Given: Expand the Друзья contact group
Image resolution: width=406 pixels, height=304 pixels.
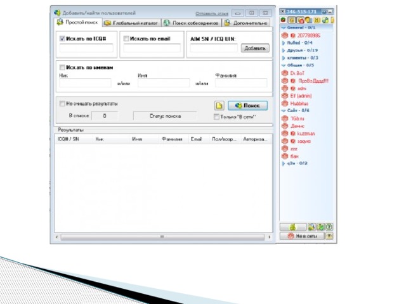Looking at the screenshot, I should click(284, 49).
